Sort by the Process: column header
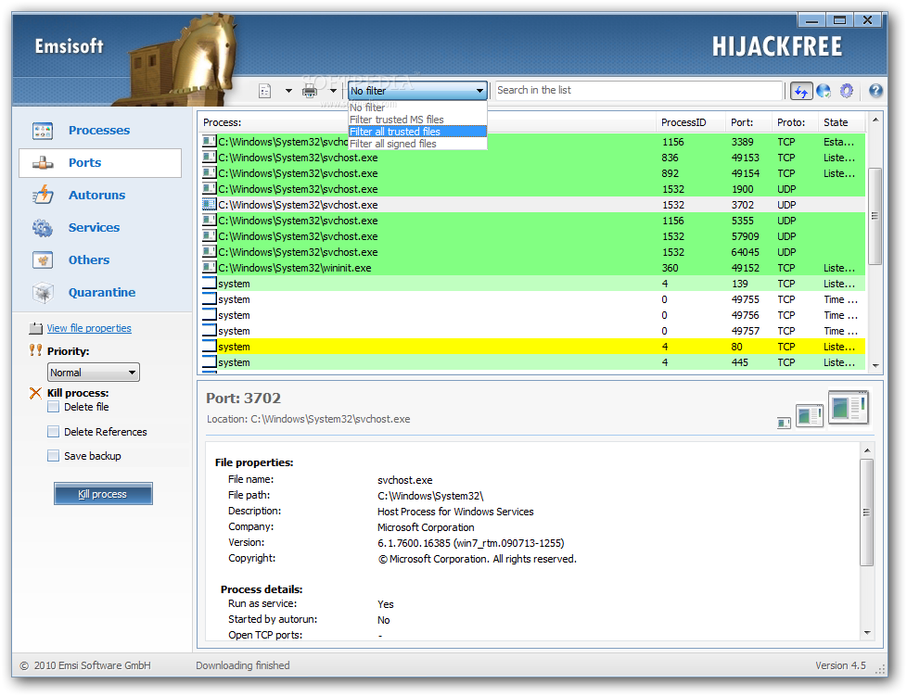 click(x=427, y=122)
